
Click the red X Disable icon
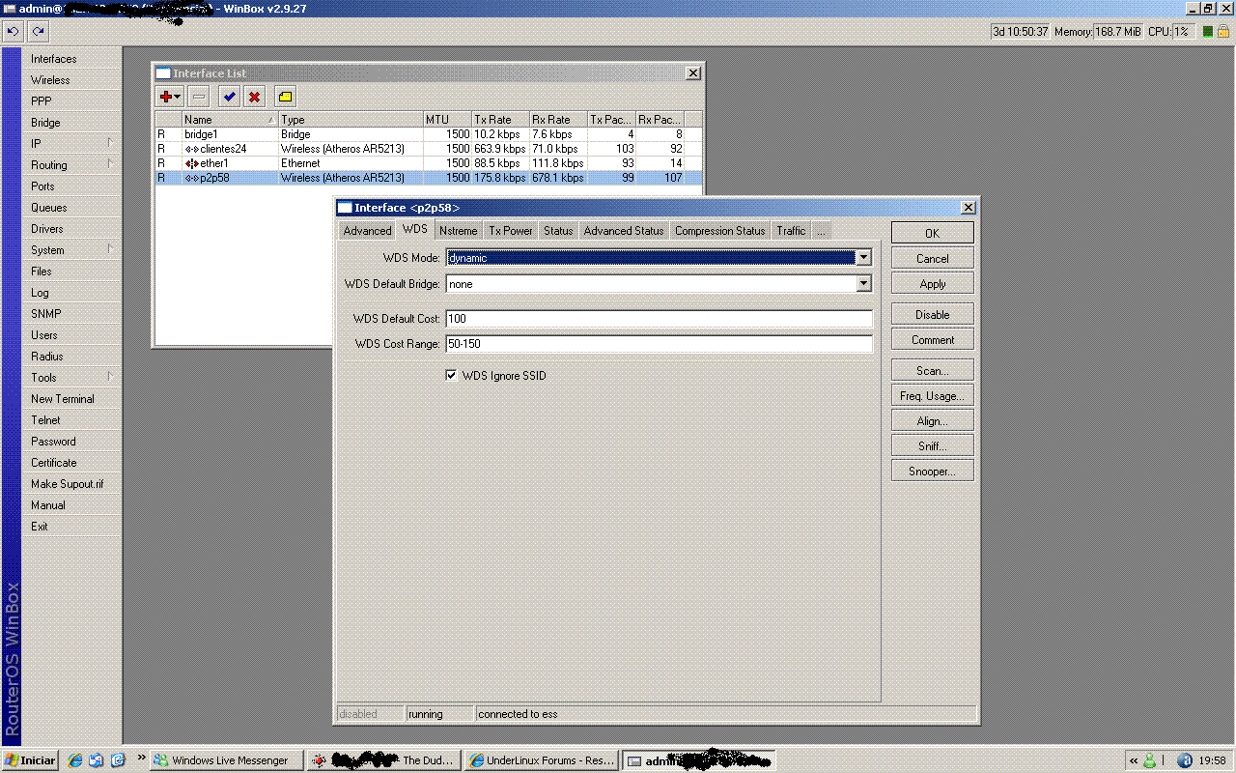254,97
